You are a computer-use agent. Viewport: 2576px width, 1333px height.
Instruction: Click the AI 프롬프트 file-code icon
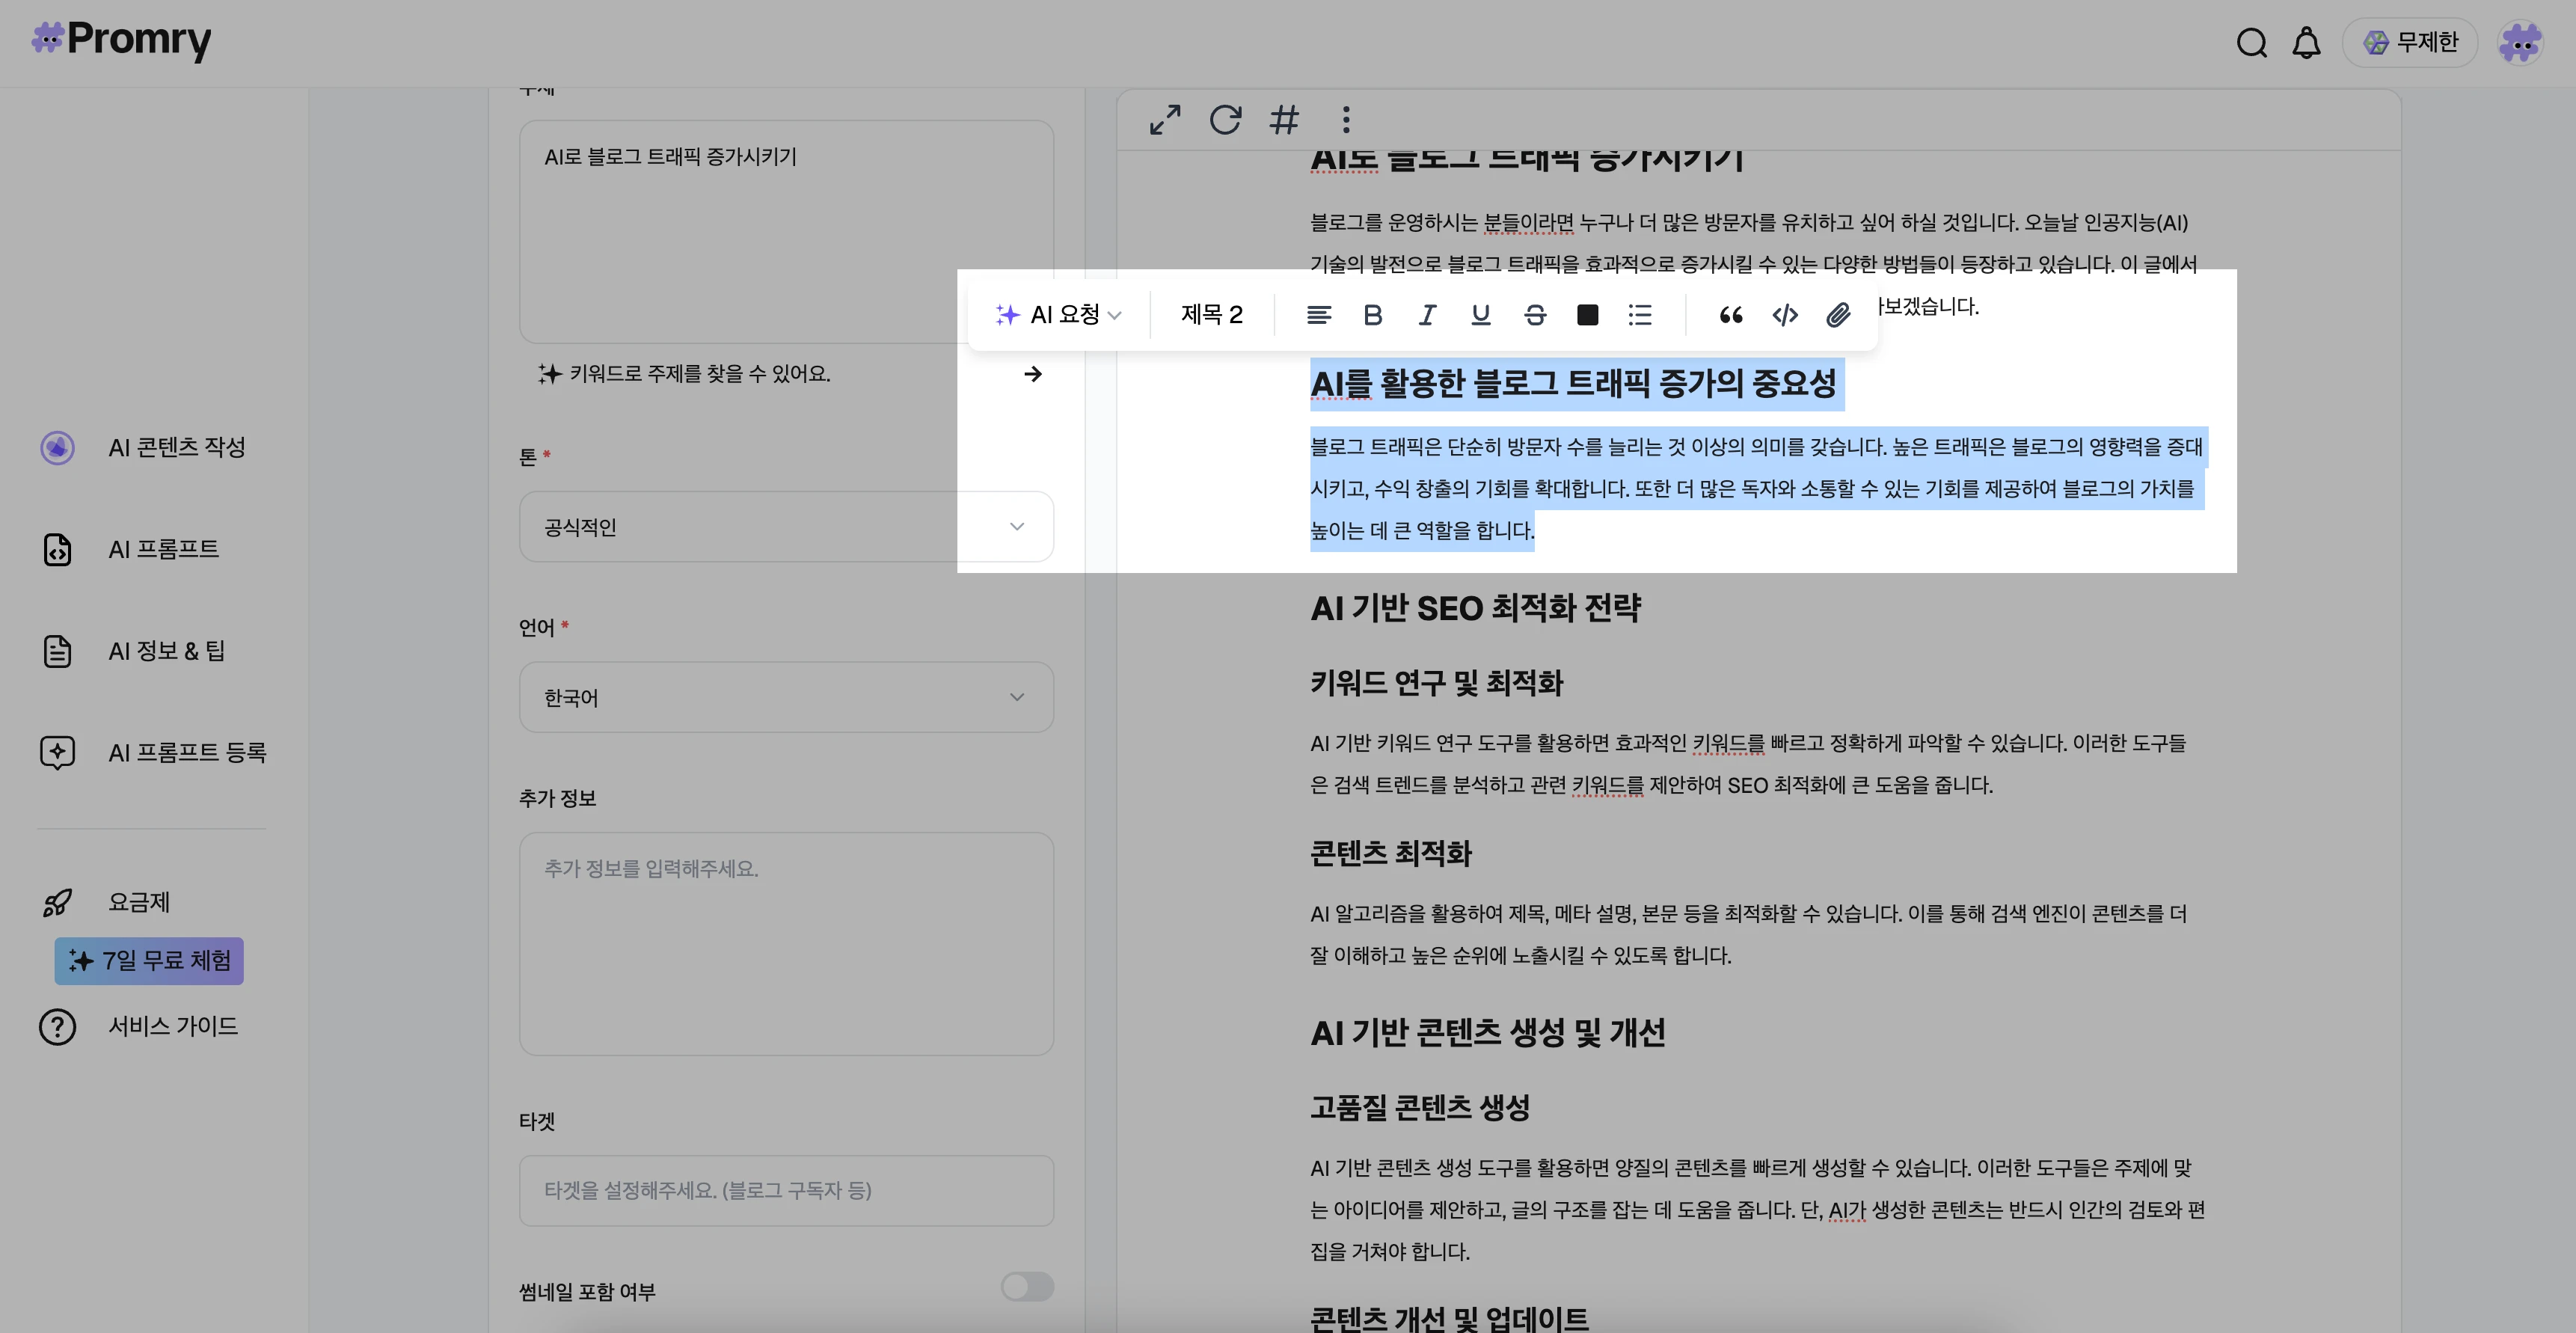57,549
